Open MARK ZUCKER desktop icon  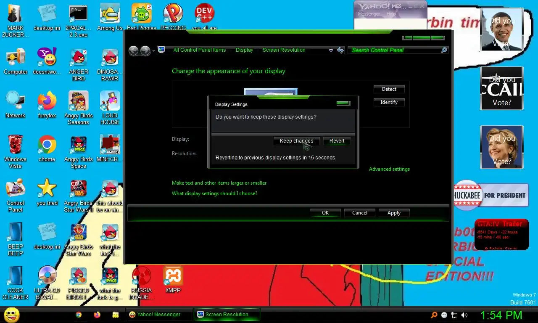coord(16,20)
